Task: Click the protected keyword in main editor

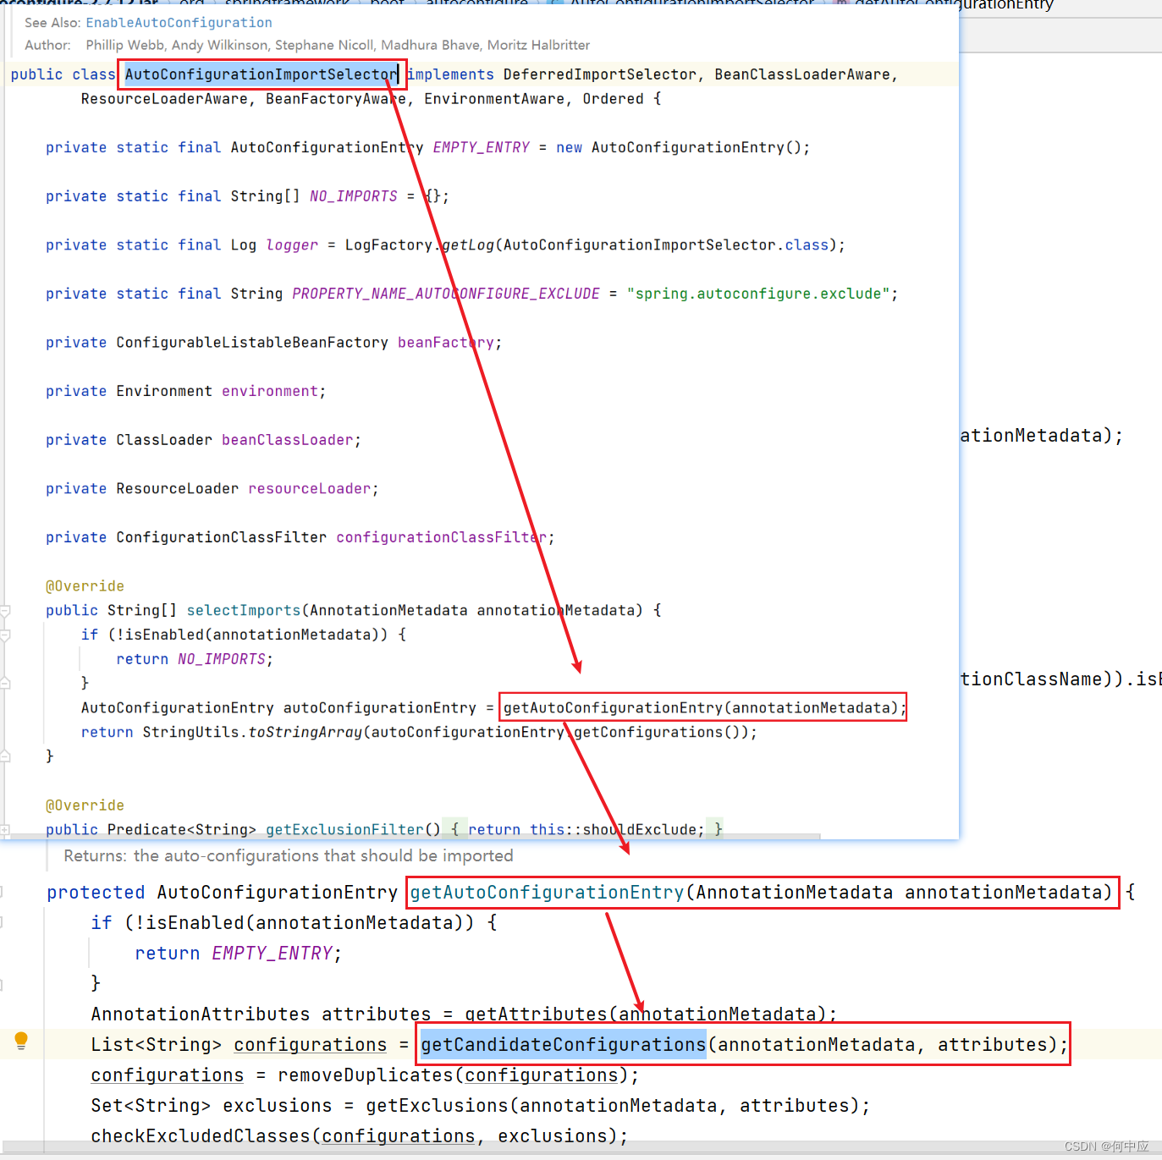Action: click(x=96, y=893)
